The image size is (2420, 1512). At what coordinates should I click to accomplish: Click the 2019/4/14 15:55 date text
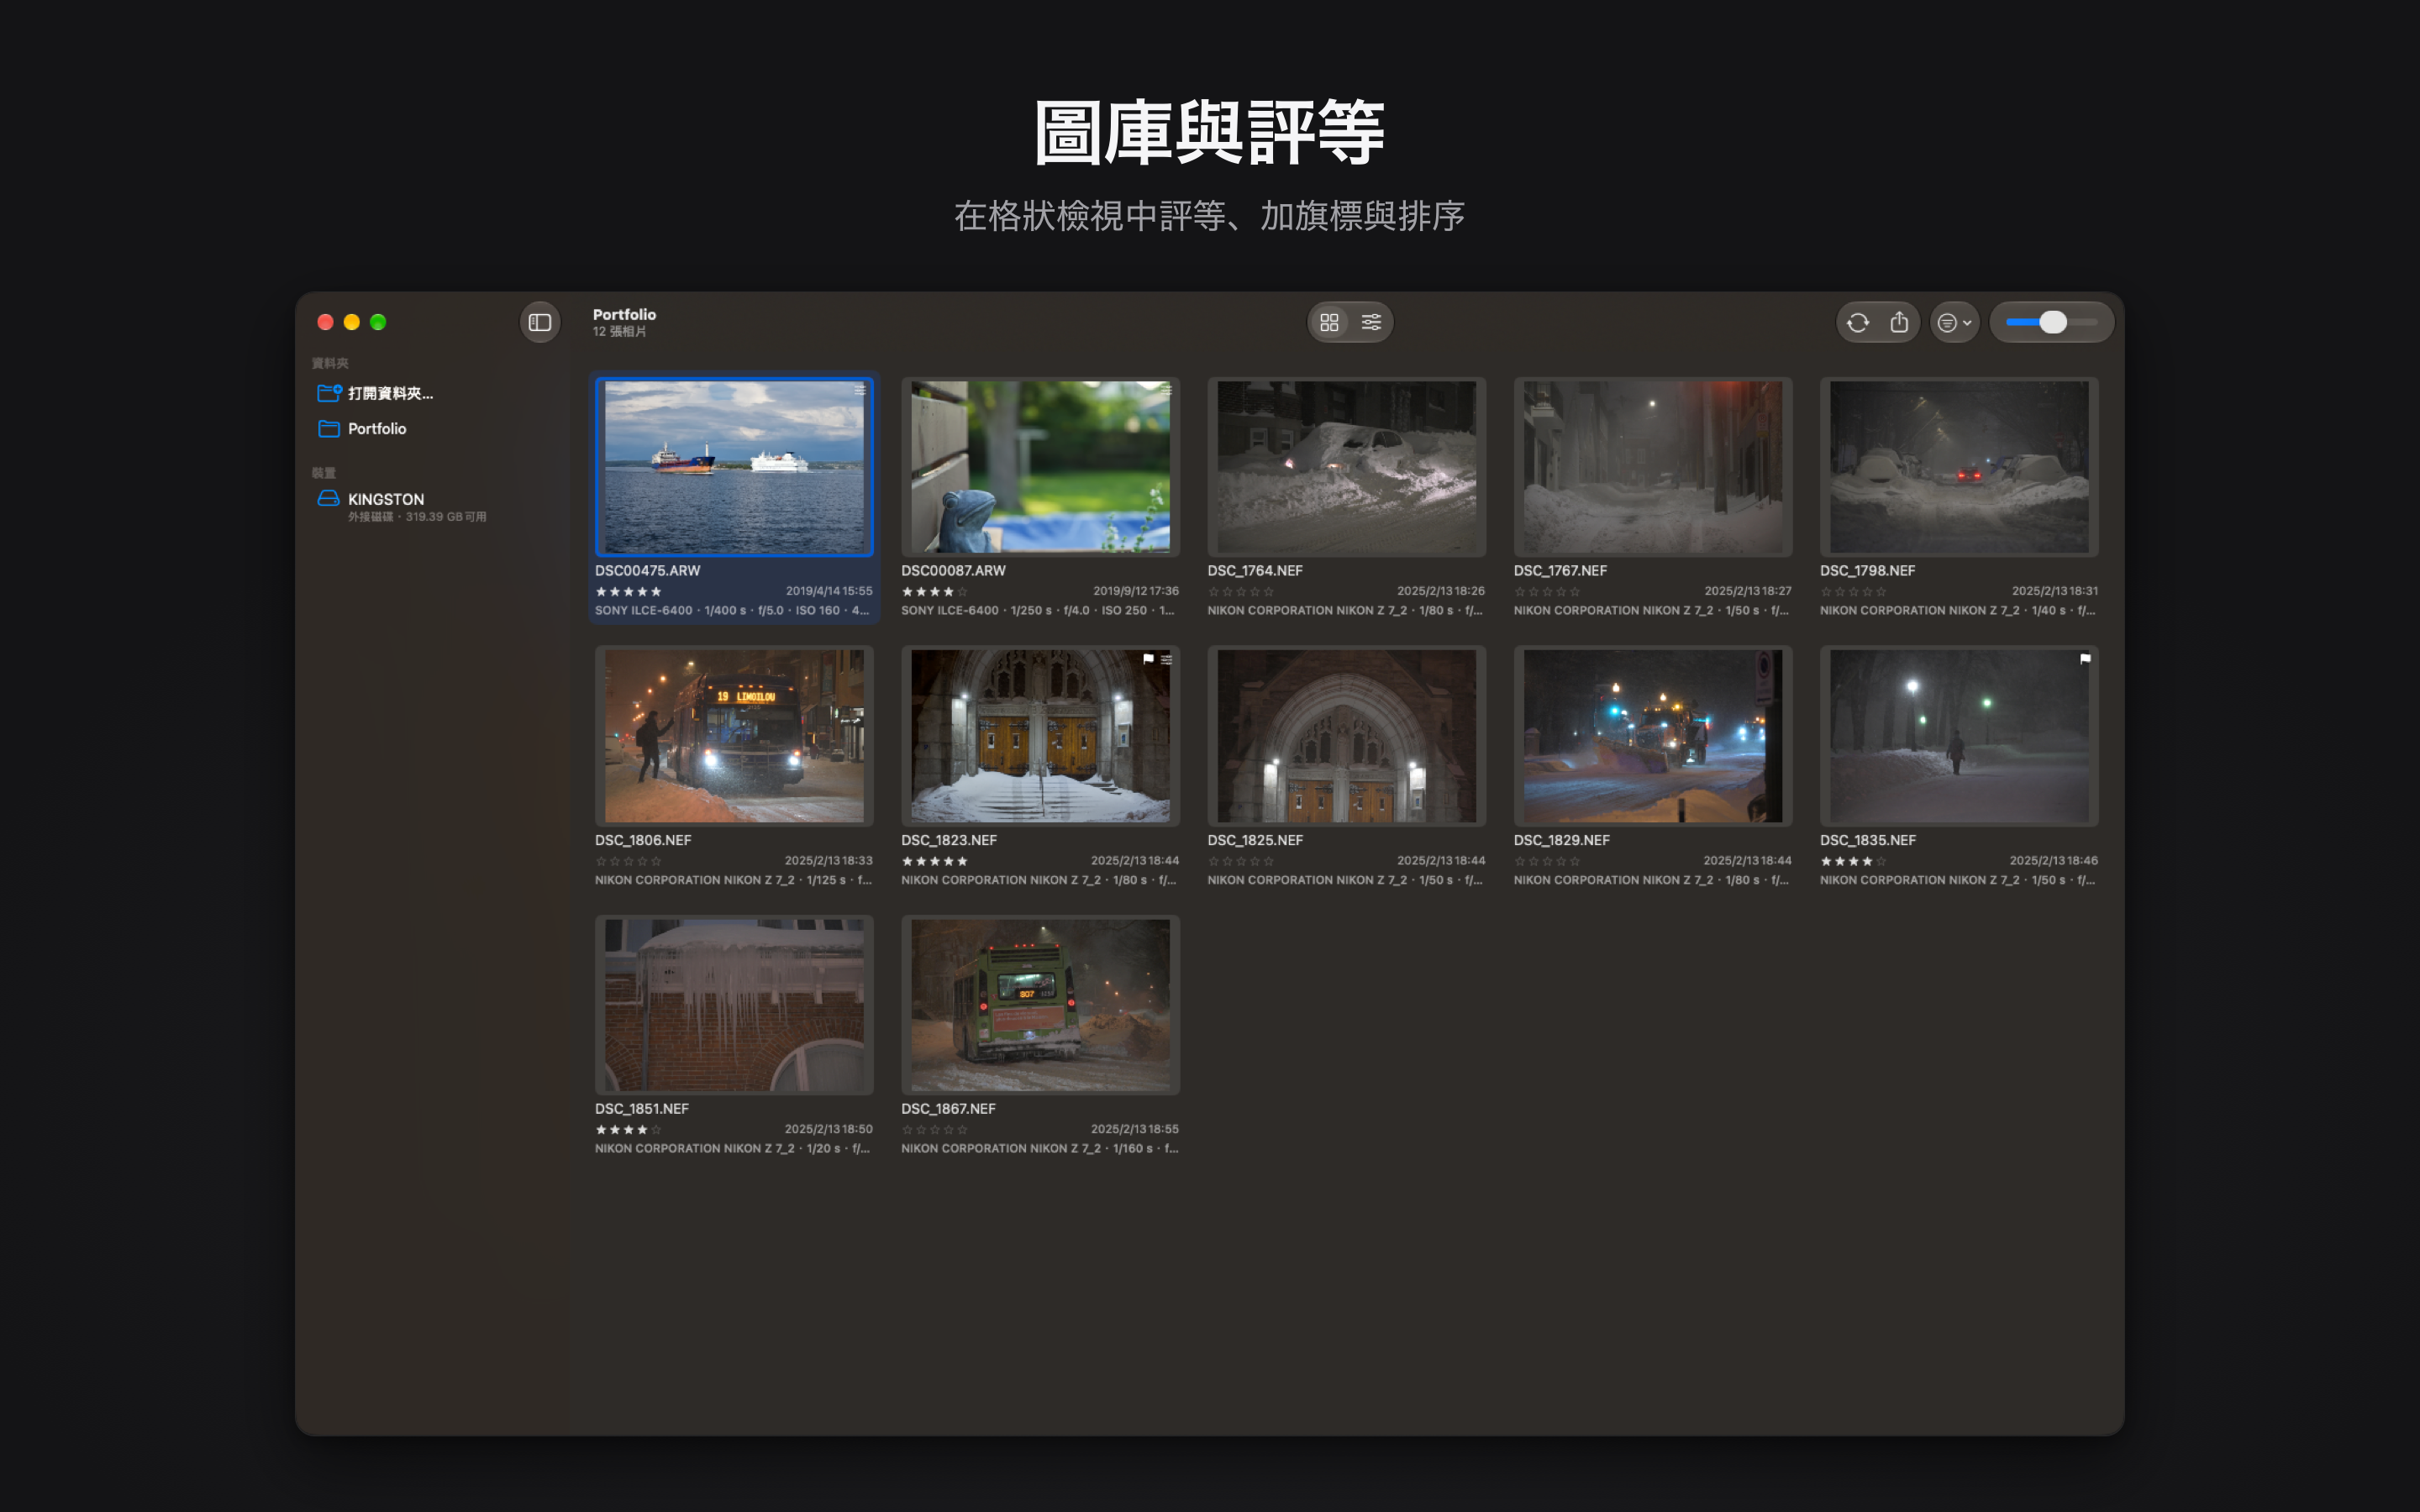(829, 591)
